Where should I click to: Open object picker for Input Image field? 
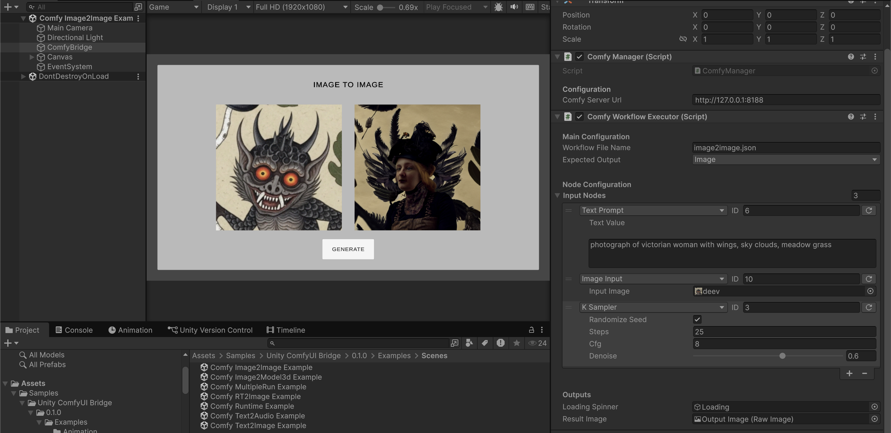click(870, 291)
